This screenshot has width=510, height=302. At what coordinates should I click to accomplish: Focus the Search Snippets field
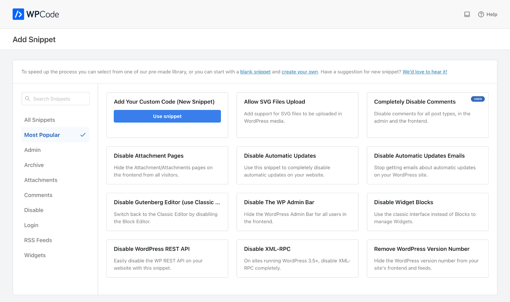[x=55, y=99]
